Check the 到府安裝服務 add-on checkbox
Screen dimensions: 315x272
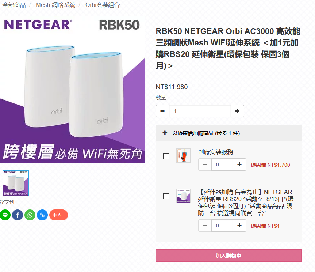click(x=166, y=156)
